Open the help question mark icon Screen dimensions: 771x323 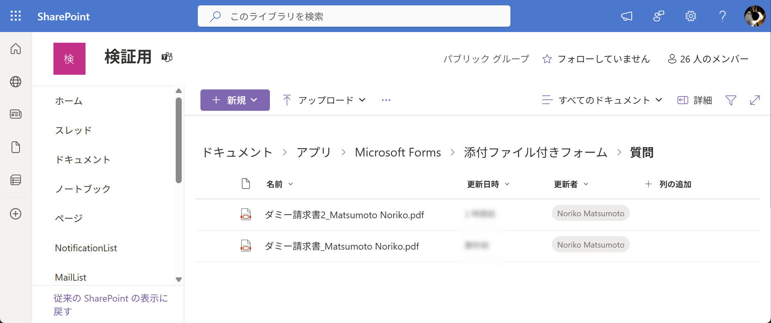click(722, 16)
